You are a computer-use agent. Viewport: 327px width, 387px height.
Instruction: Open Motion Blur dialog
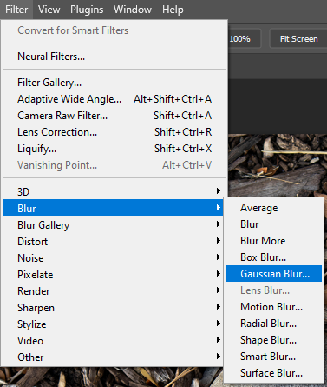(x=273, y=307)
